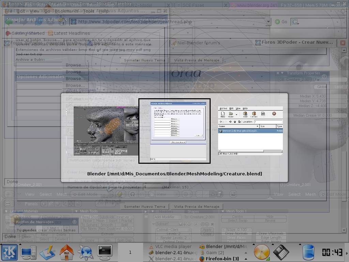This screenshot has height=262, width=349.
Task: Toggle Optimal Draw option
Action: pos(173,242)
